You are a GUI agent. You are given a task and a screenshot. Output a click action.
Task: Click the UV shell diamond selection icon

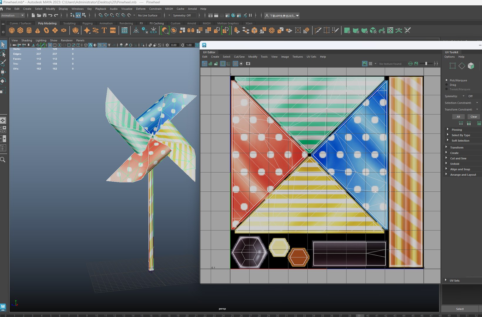[462, 66]
